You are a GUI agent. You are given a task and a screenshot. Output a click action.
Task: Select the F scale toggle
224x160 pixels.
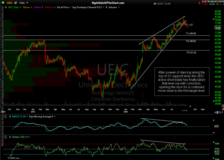[223, 113]
